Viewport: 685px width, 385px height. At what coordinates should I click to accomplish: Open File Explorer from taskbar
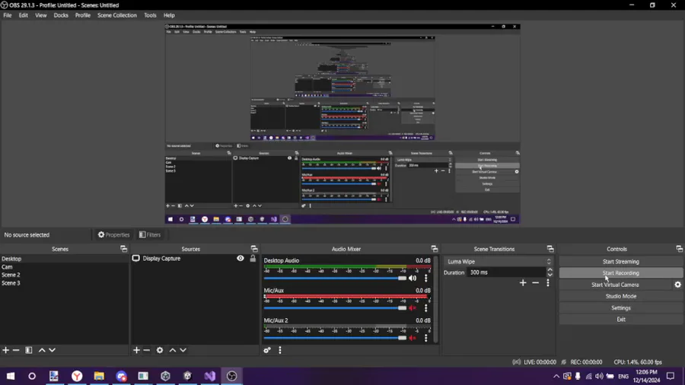[99, 377]
